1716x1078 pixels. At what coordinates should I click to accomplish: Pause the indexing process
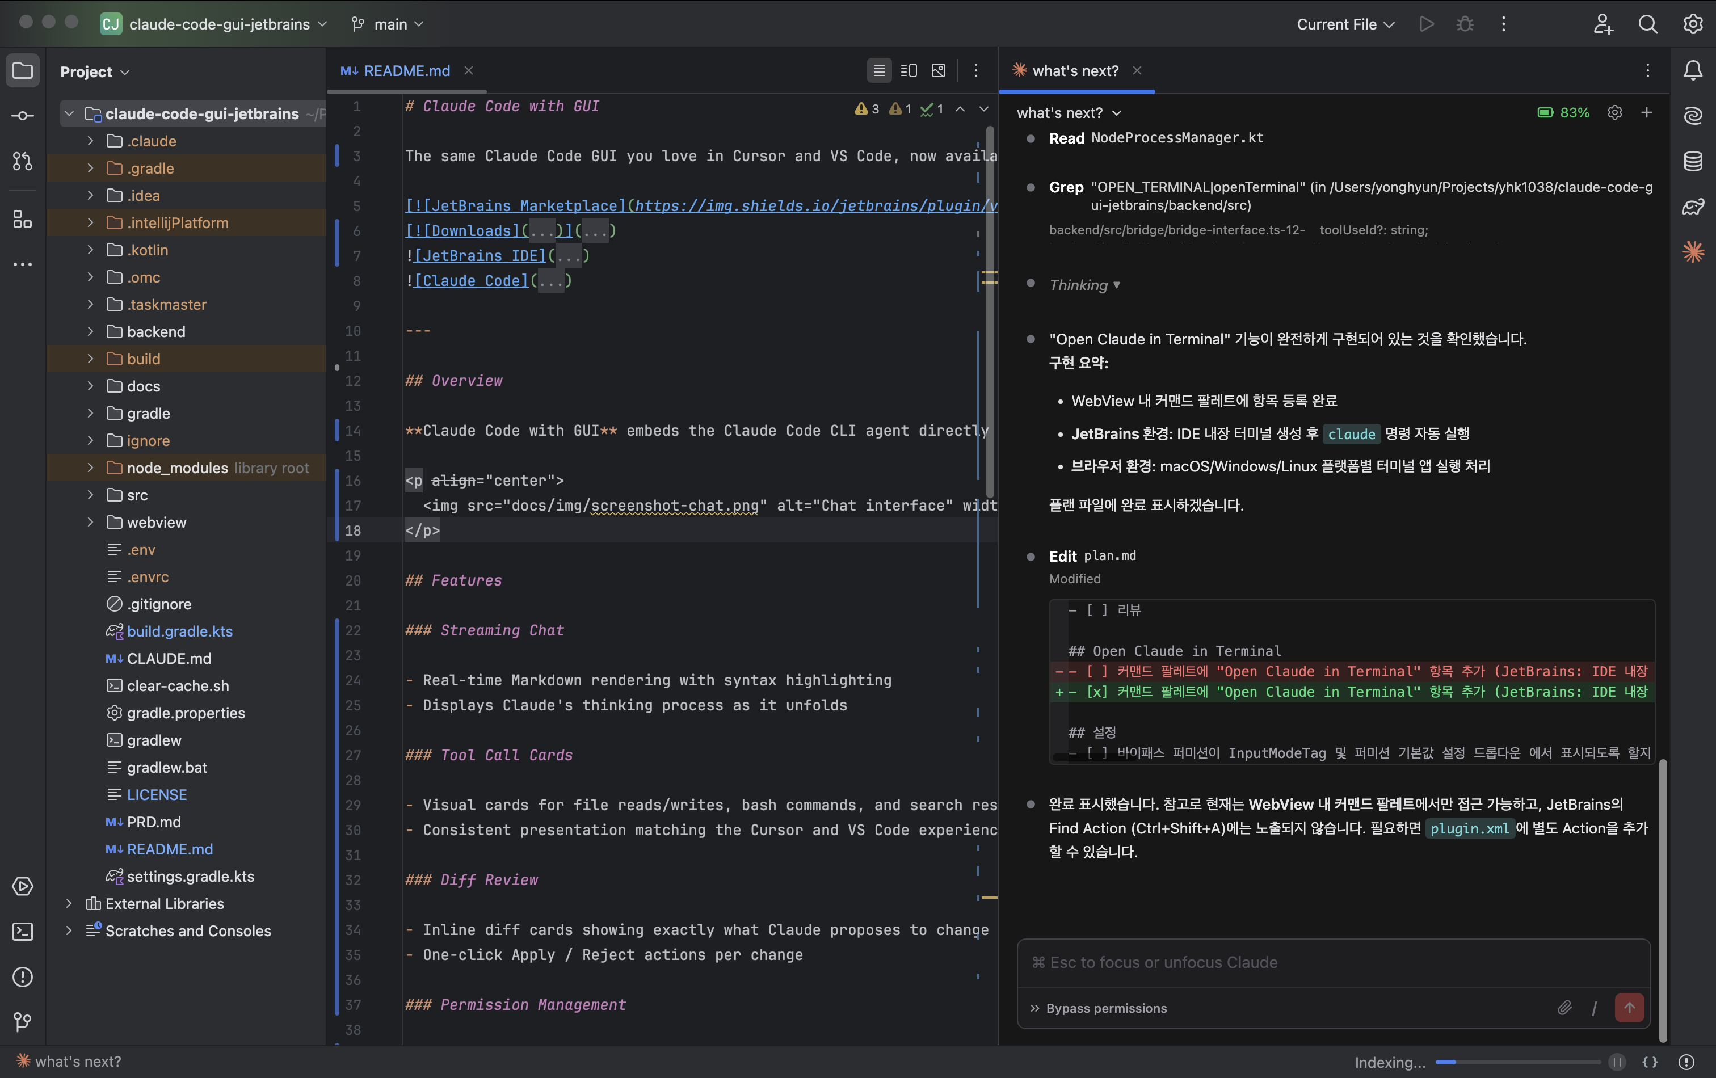click(1617, 1062)
